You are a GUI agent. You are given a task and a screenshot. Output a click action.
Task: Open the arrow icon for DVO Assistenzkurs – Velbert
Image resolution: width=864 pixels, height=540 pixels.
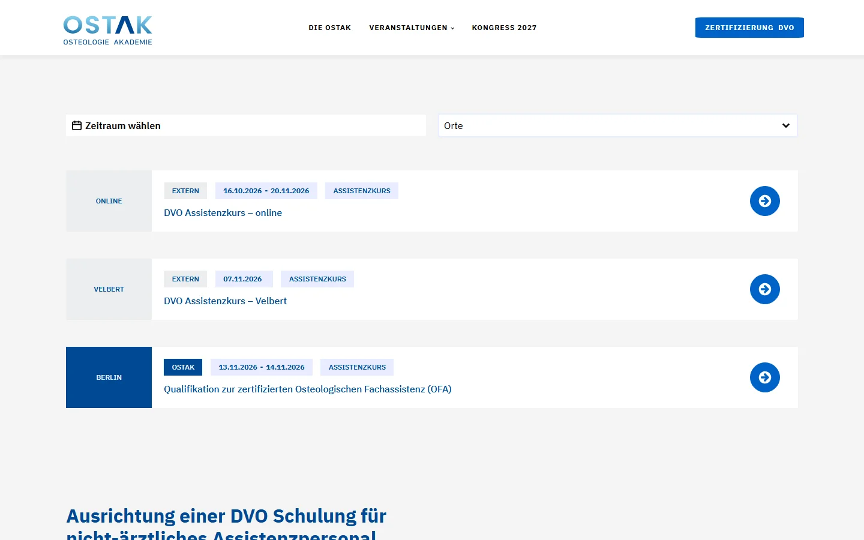point(764,289)
